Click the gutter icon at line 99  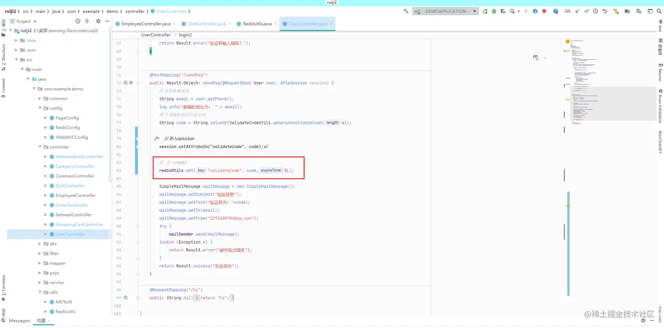(126, 298)
